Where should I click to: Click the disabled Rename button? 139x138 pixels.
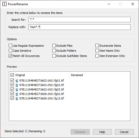pyautogui.click(x=80, y=132)
